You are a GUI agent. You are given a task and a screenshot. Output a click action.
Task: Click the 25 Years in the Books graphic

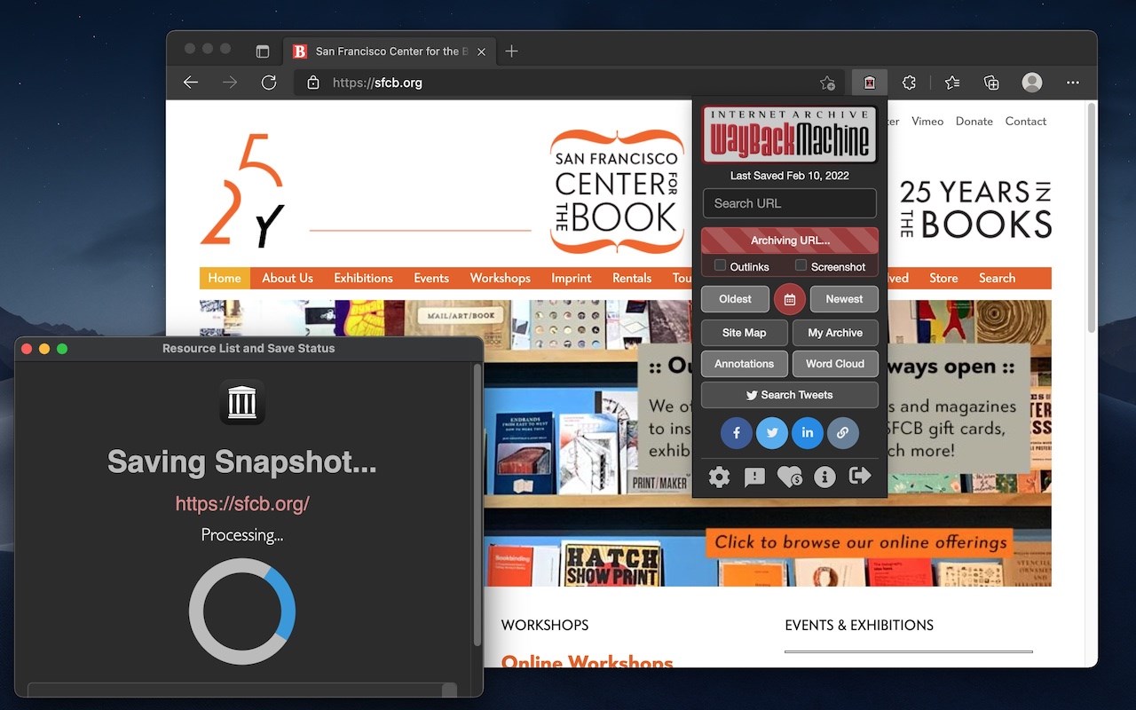coord(976,209)
